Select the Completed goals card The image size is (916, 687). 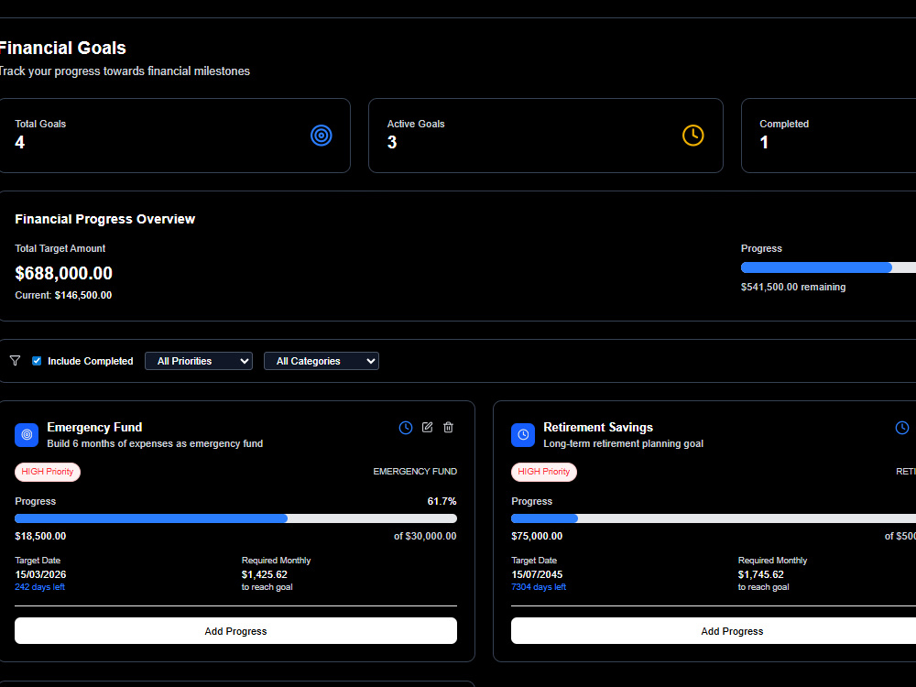pos(828,136)
